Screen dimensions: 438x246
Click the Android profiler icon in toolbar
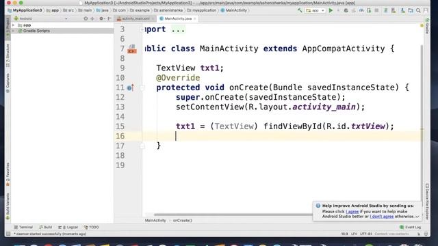click(361, 10)
